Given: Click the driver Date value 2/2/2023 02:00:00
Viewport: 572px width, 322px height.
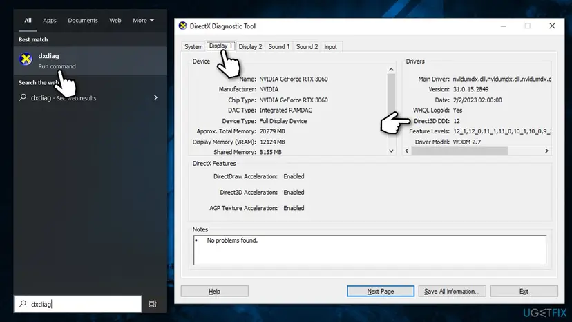Looking at the screenshot, I should (477, 100).
